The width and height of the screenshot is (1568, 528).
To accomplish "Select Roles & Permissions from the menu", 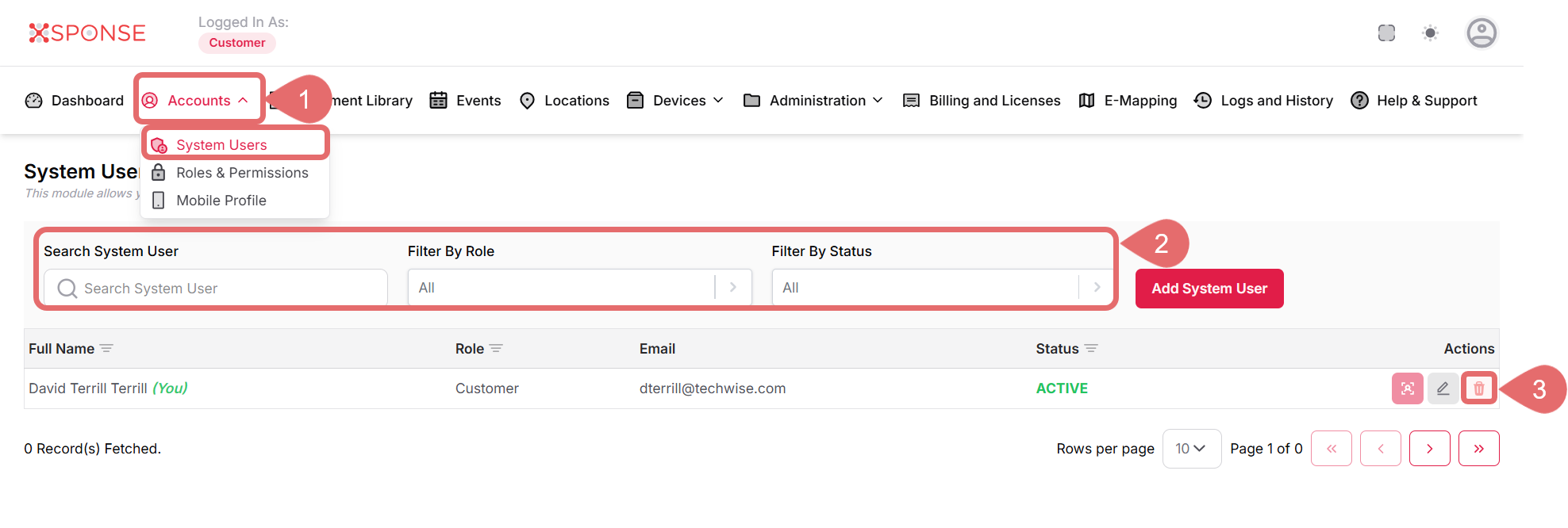I will 242,173.
